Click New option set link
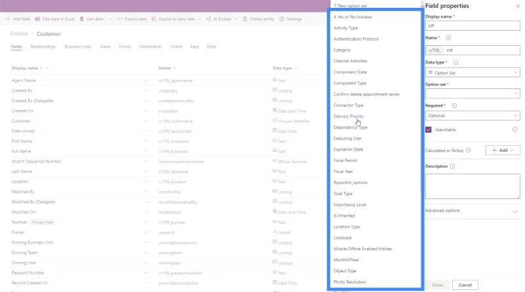Screen dimensions: 525x292 pos(350,6)
